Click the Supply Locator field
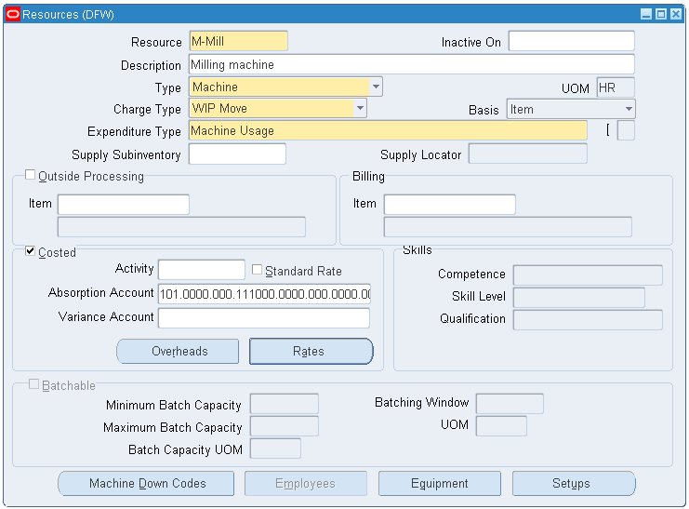 (528, 154)
